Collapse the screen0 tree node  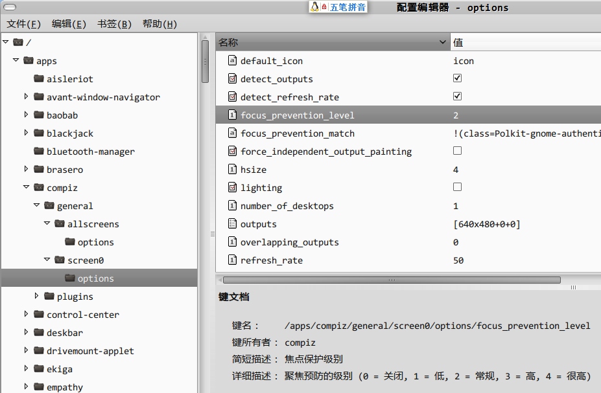(x=47, y=259)
